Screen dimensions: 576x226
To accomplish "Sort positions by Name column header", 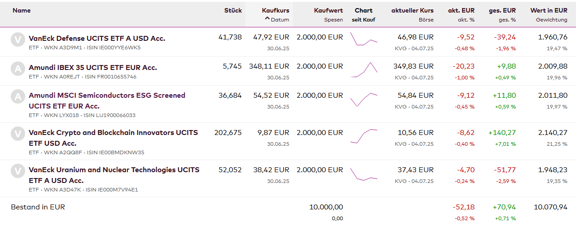I will (x=22, y=10).
